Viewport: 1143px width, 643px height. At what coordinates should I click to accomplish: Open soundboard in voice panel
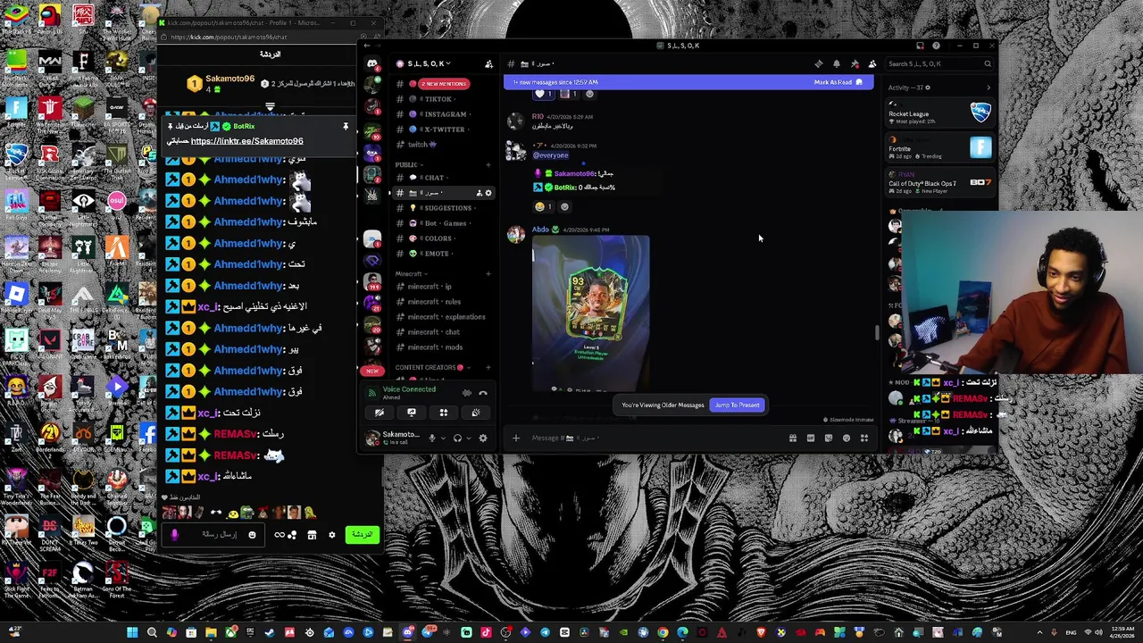[x=476, y=413]
